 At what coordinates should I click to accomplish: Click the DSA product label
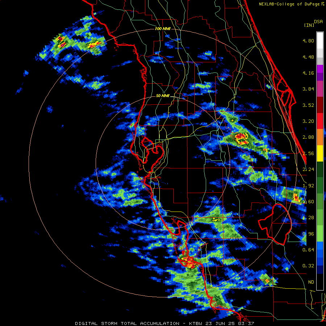[x=318, y=21]
